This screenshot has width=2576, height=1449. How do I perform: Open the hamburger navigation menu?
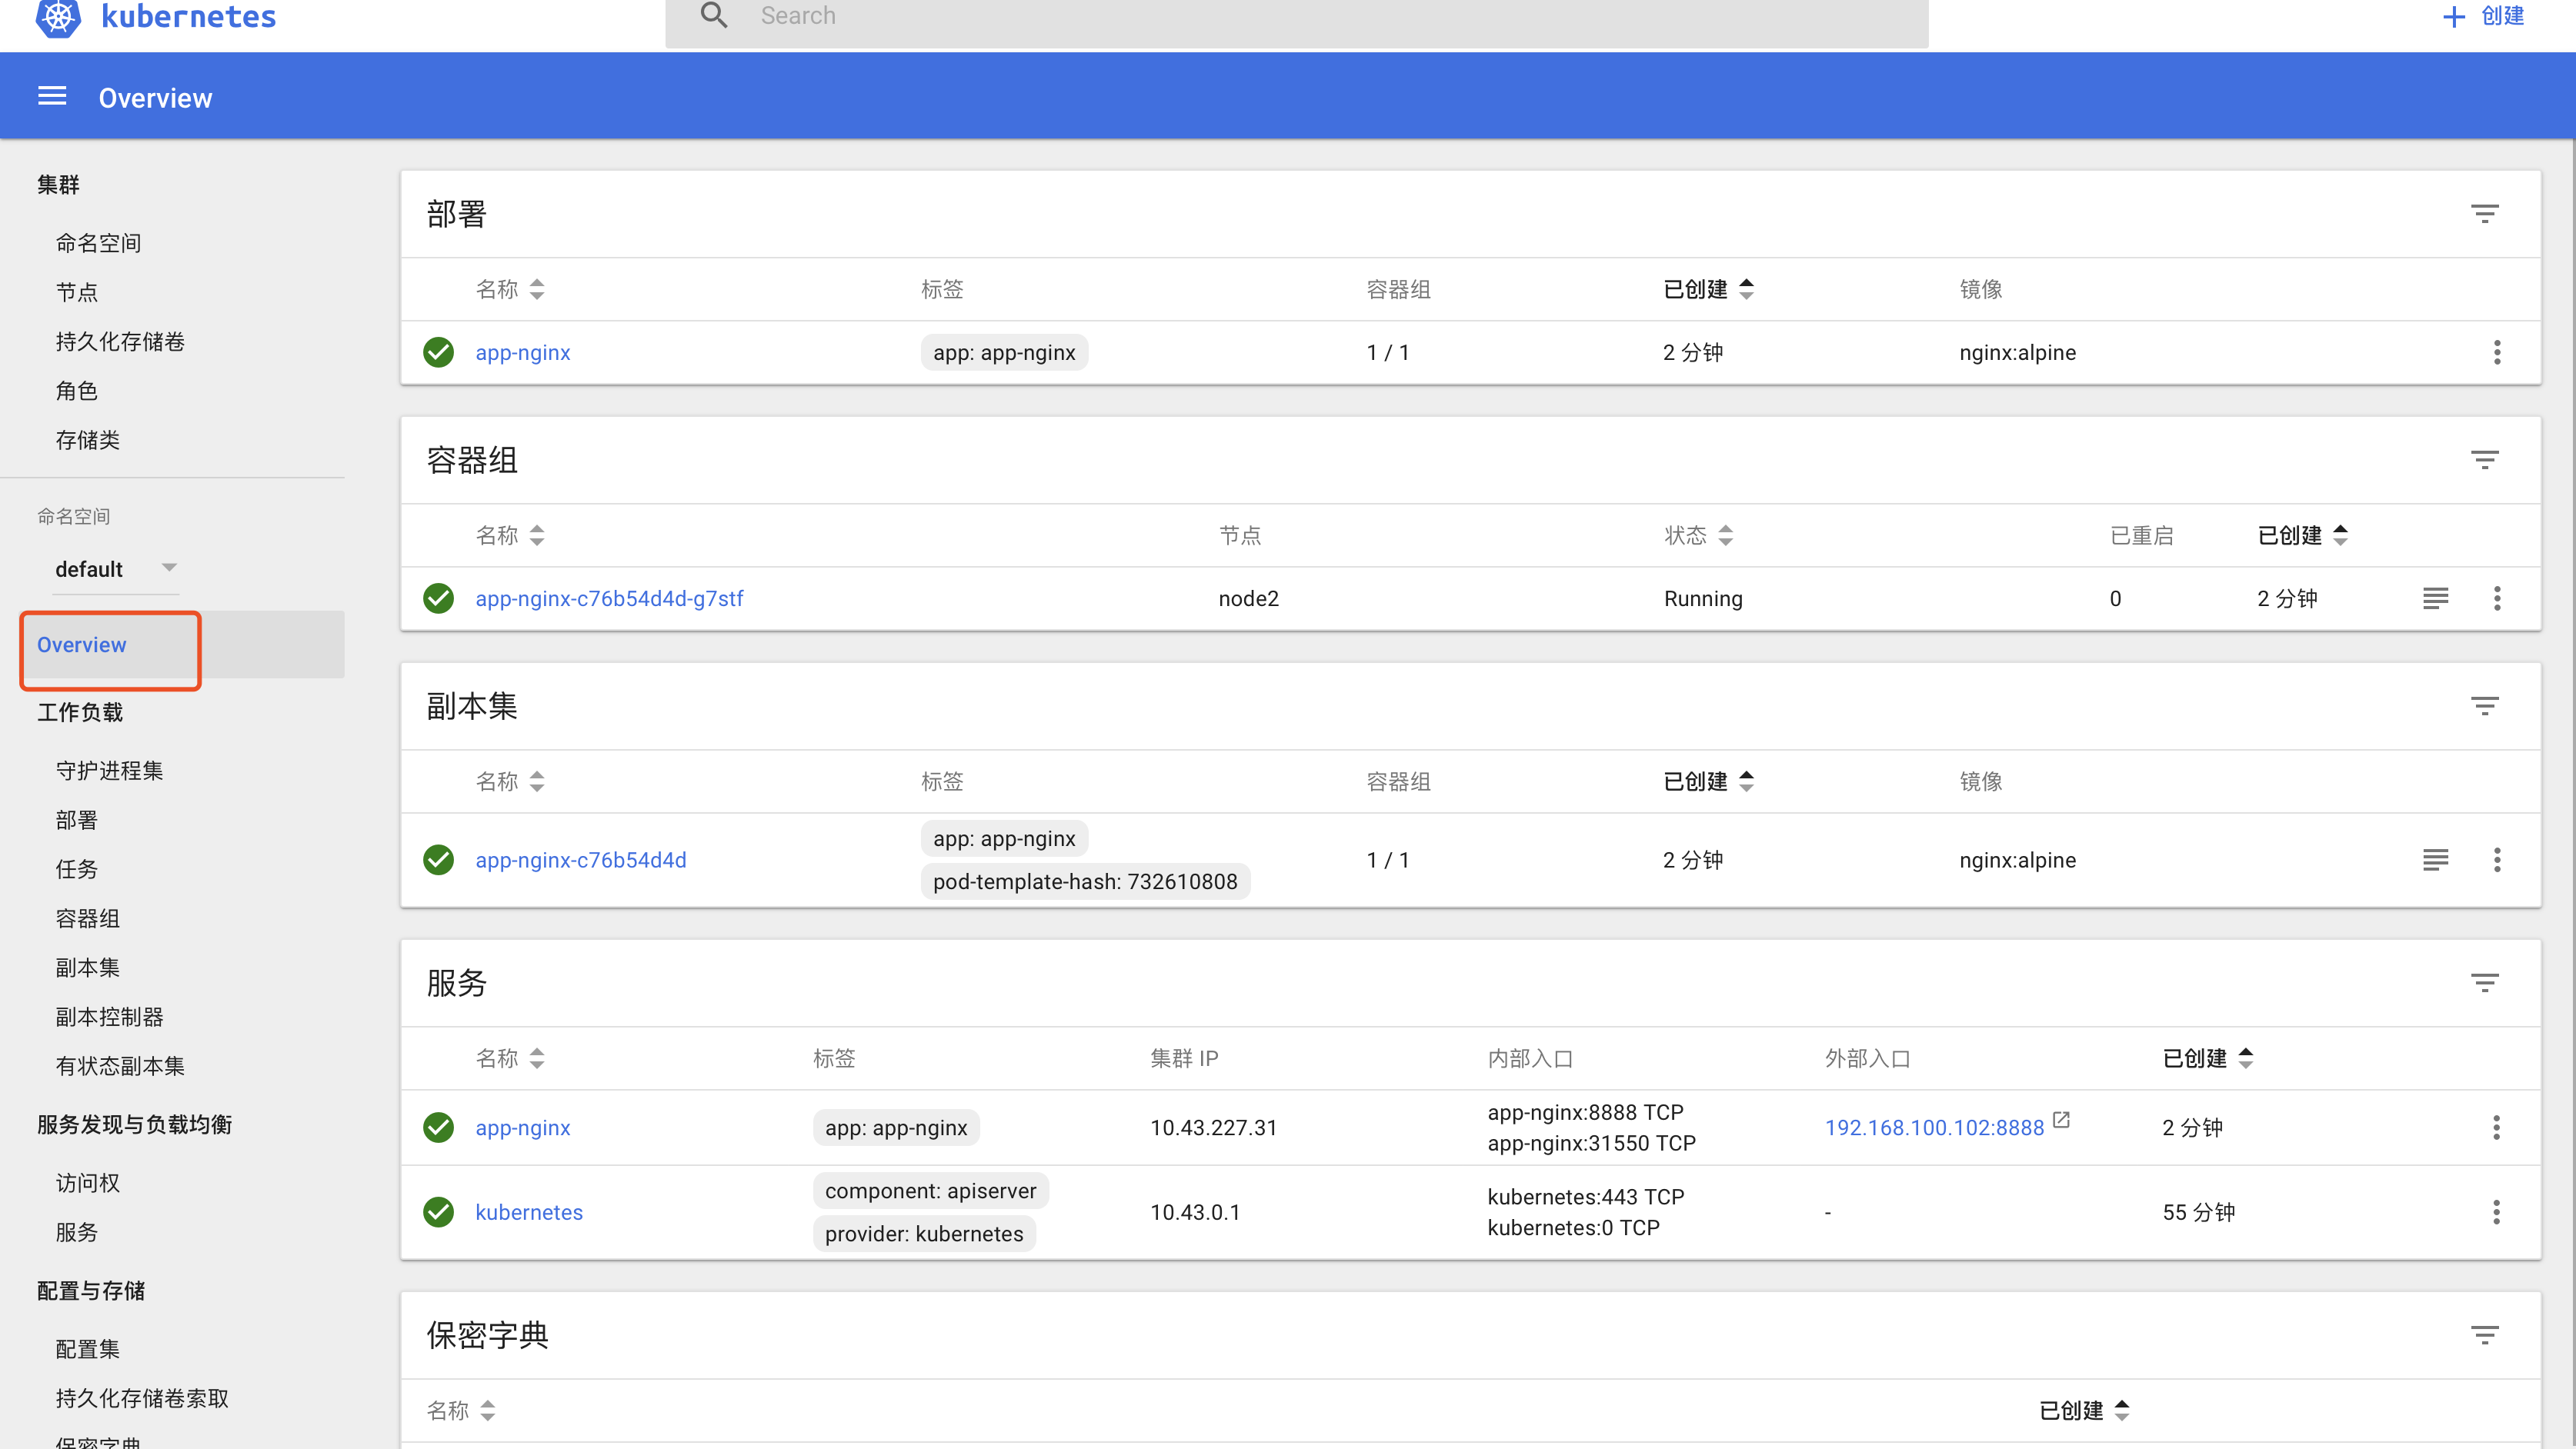[52, 97]
